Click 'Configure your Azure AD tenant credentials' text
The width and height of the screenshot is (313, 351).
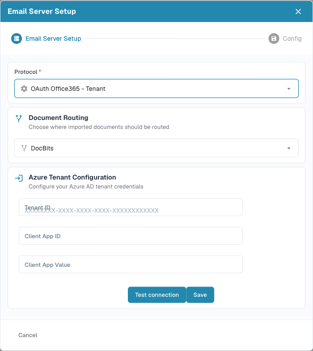click(86, 186)
